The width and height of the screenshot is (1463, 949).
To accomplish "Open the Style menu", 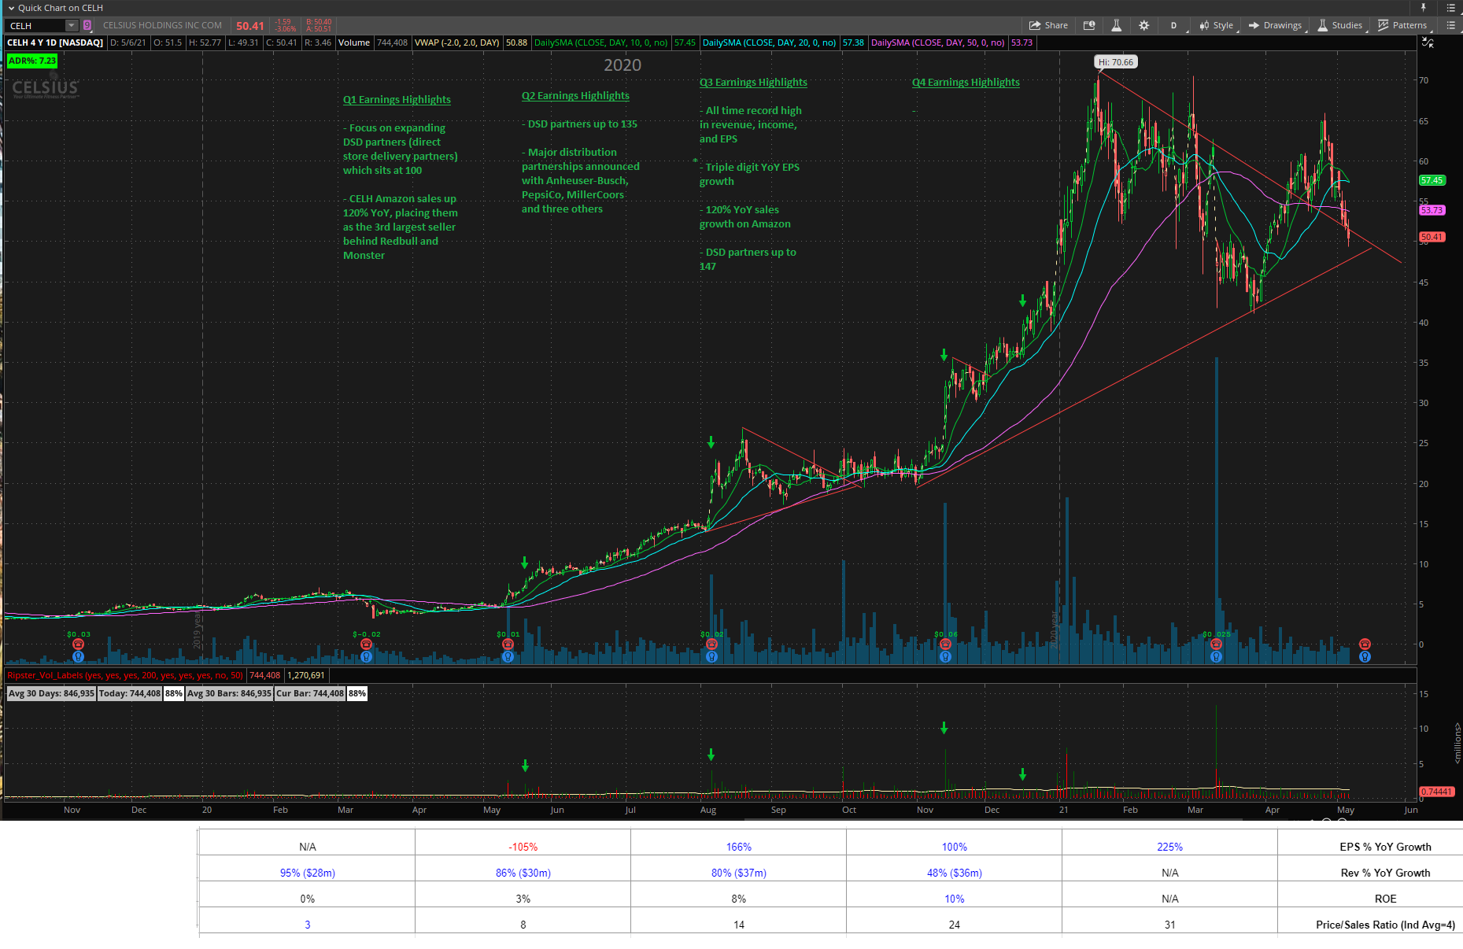I will pos(1217,25).
